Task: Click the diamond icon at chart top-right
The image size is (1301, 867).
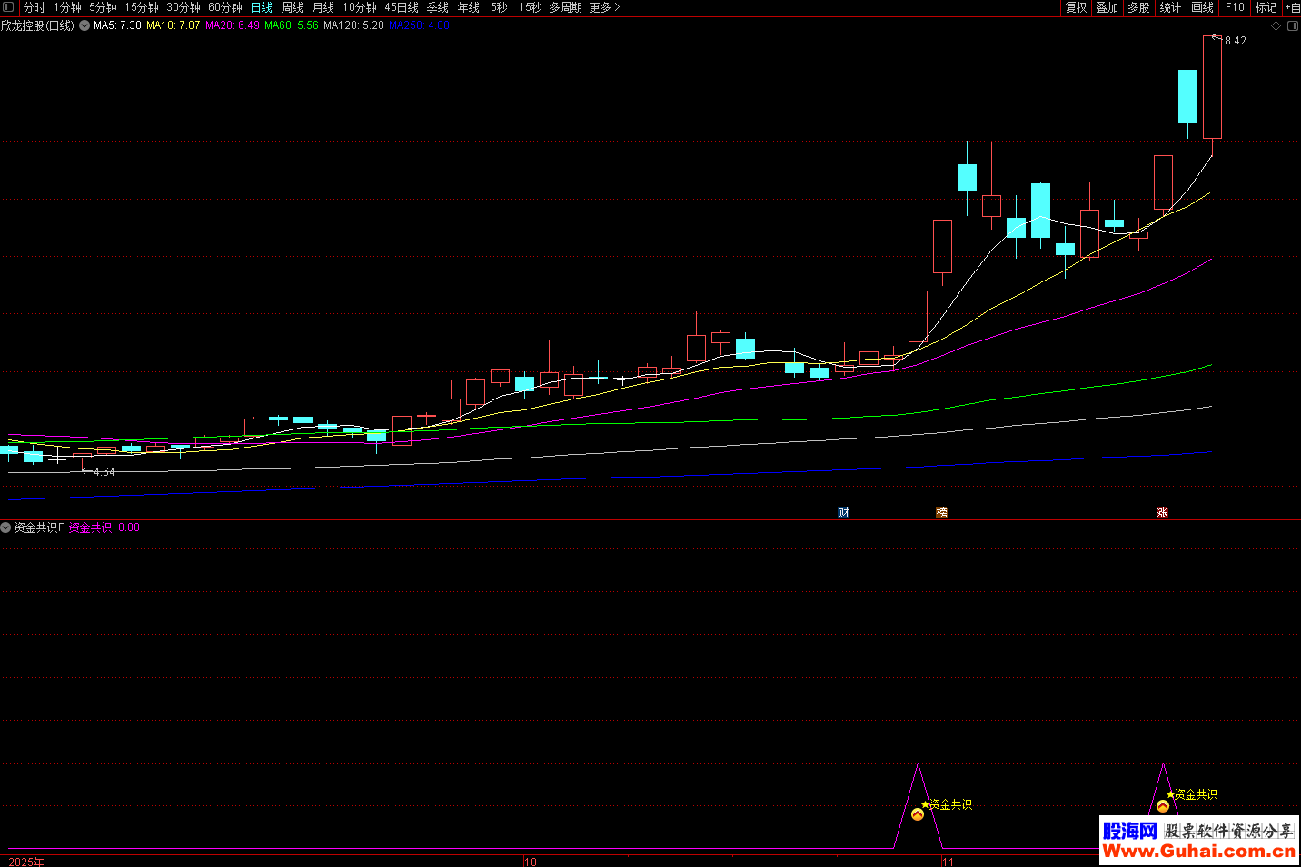Action: point(1276,25)
